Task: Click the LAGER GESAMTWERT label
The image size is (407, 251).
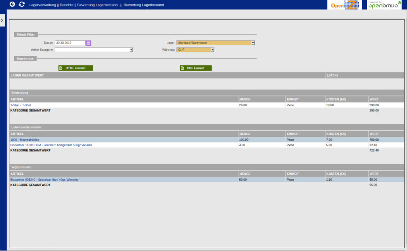Action: [27, 75]
